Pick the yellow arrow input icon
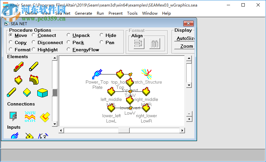Viewport: 266px width, 162px height. (29, 136)
